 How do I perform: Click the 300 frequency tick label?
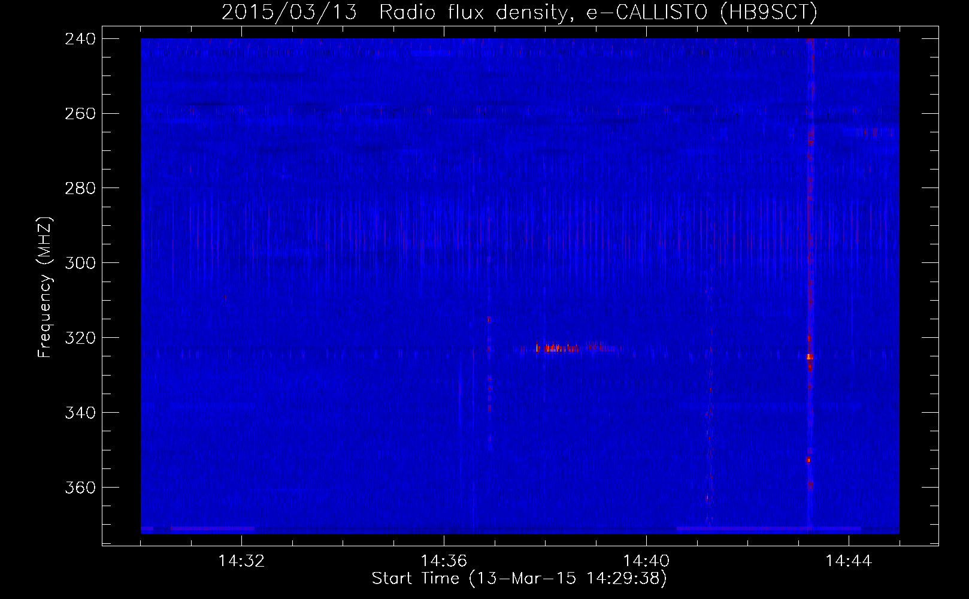point(80,264)
